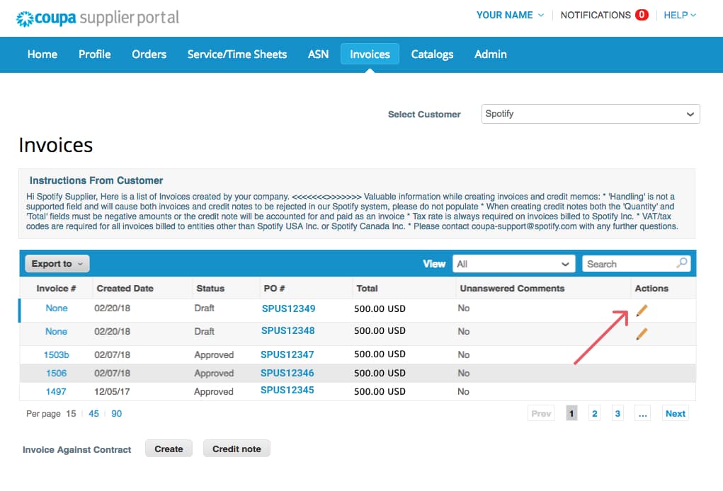Switch to the Orders tab
The width and height of the screenshot is (723, 491).
coord(149,54)
